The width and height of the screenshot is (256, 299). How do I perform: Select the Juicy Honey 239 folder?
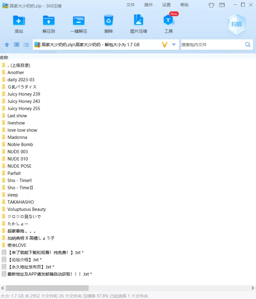pyautogui.click(x=24, y=94)
